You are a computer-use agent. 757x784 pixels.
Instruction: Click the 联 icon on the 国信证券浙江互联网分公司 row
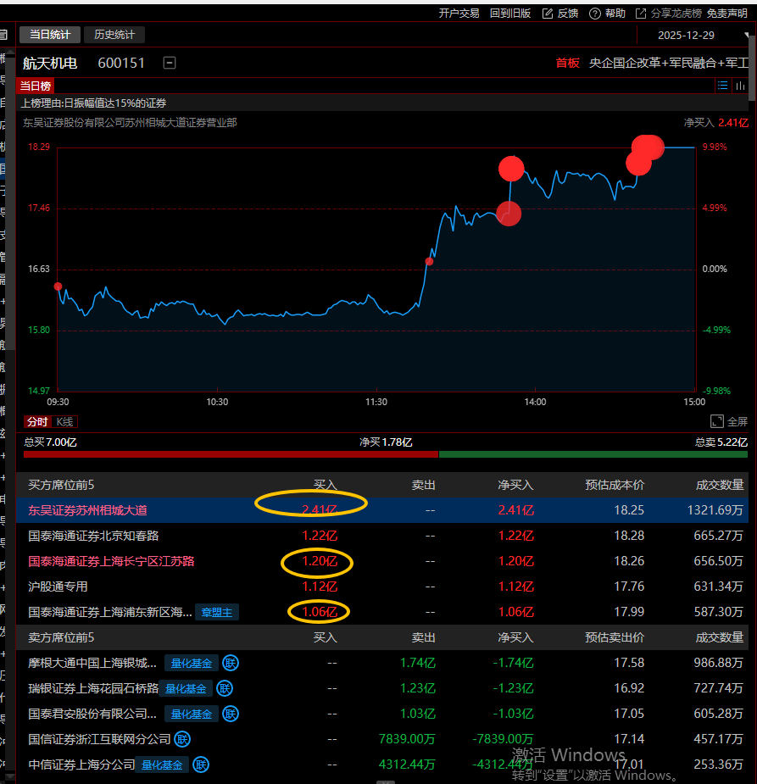(x=182, y=739)
